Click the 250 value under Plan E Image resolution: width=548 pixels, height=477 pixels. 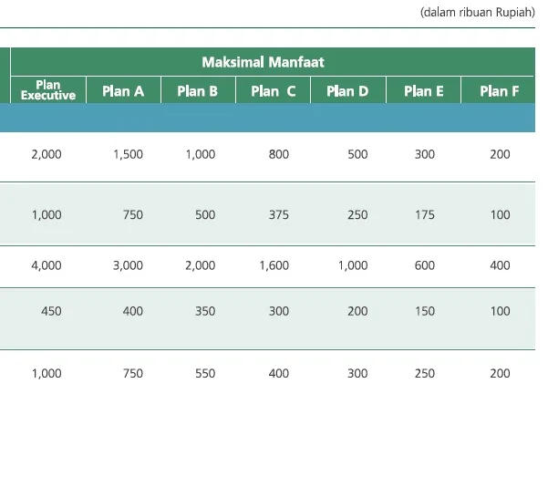425,374
